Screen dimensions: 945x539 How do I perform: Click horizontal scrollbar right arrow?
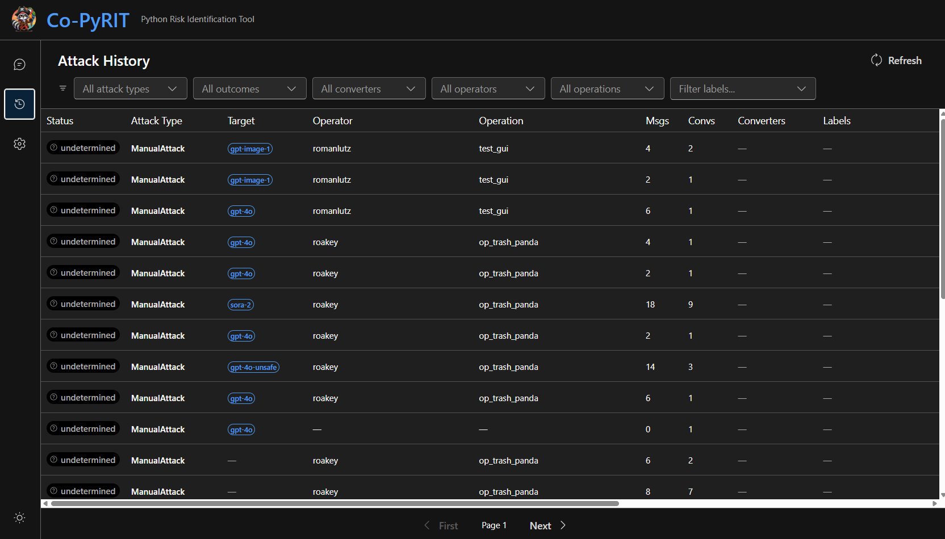(x=935, y=503)
